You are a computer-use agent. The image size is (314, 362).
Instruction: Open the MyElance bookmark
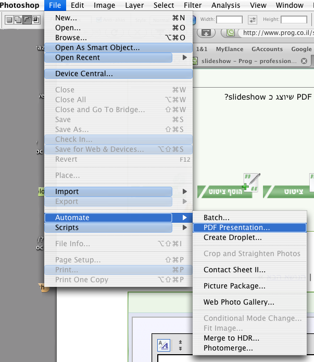[230, 49]
